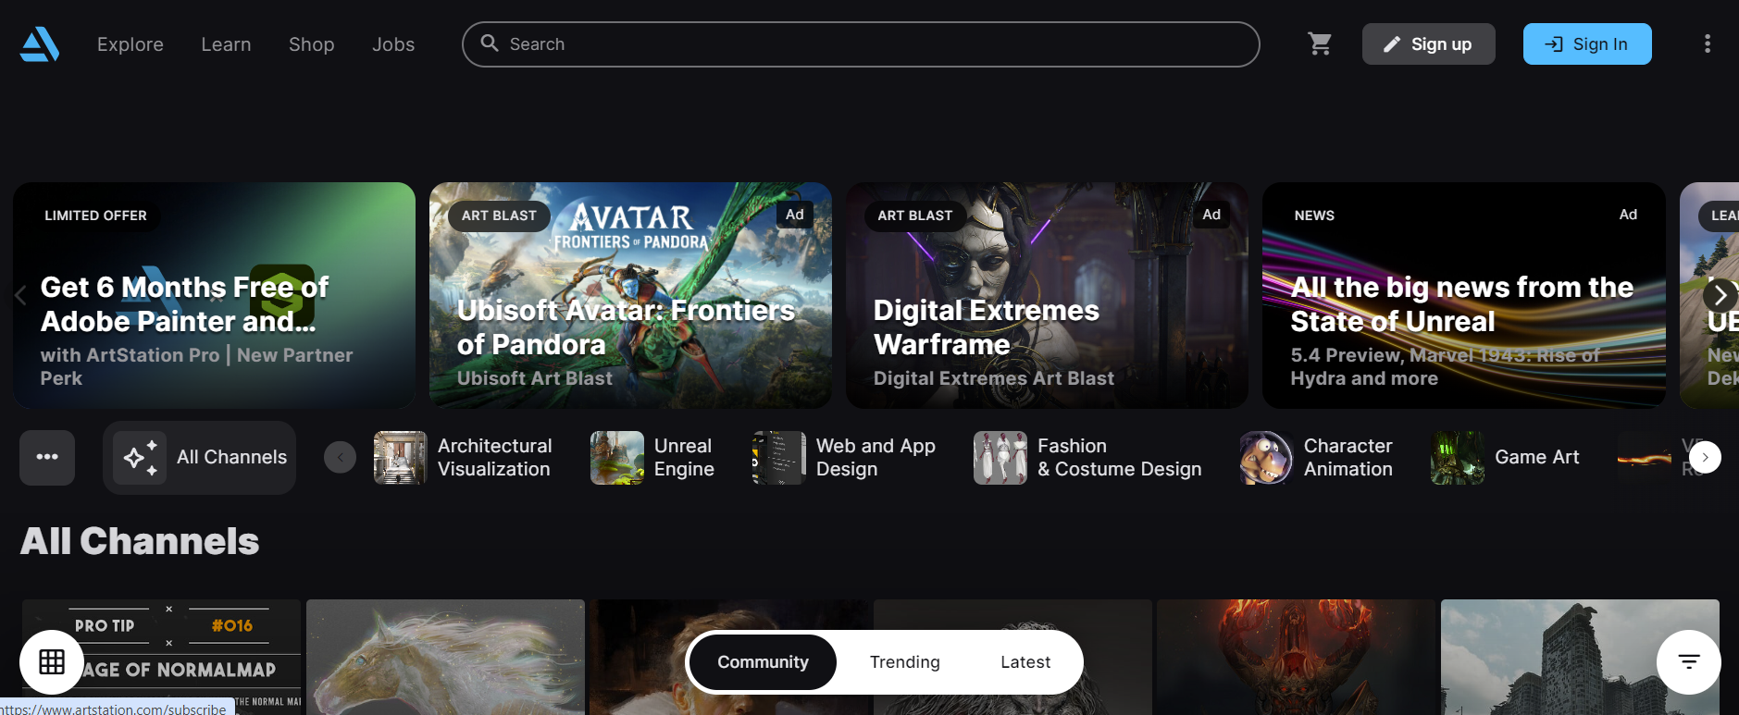The width and height of the screenshot is (1739, 715).
Task: Switch to the Latest tab
Action: click(x=1025, y=662)
